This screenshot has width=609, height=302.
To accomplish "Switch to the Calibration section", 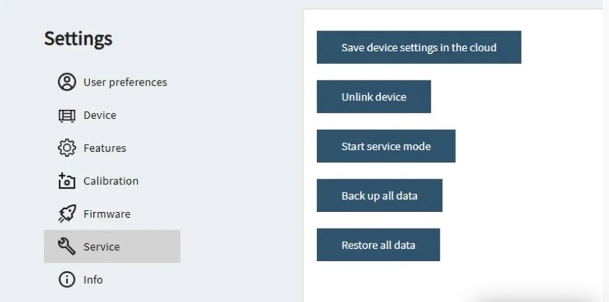I will pyautogui.click(x=111, y=181).
